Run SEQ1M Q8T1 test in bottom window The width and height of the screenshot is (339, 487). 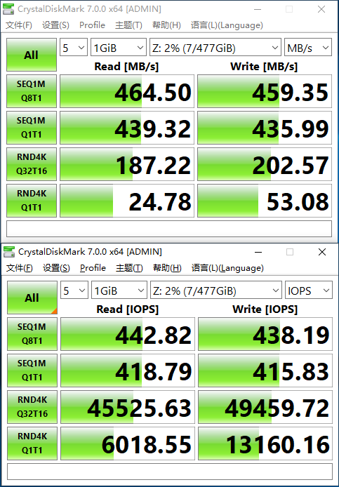coord(32,334)
